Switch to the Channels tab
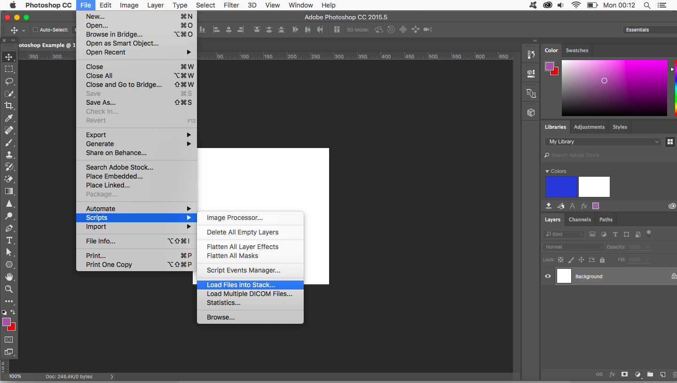The height and width of the screenshot is (383, 677). point(580,219)
